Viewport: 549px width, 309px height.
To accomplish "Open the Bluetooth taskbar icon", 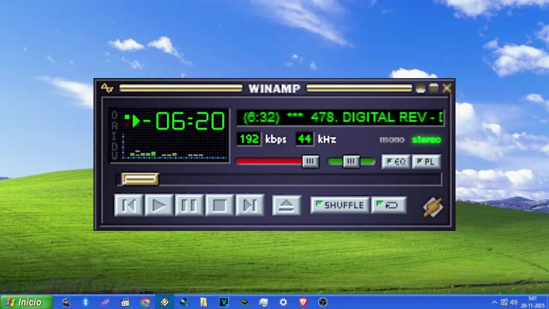I will [85, 302].
